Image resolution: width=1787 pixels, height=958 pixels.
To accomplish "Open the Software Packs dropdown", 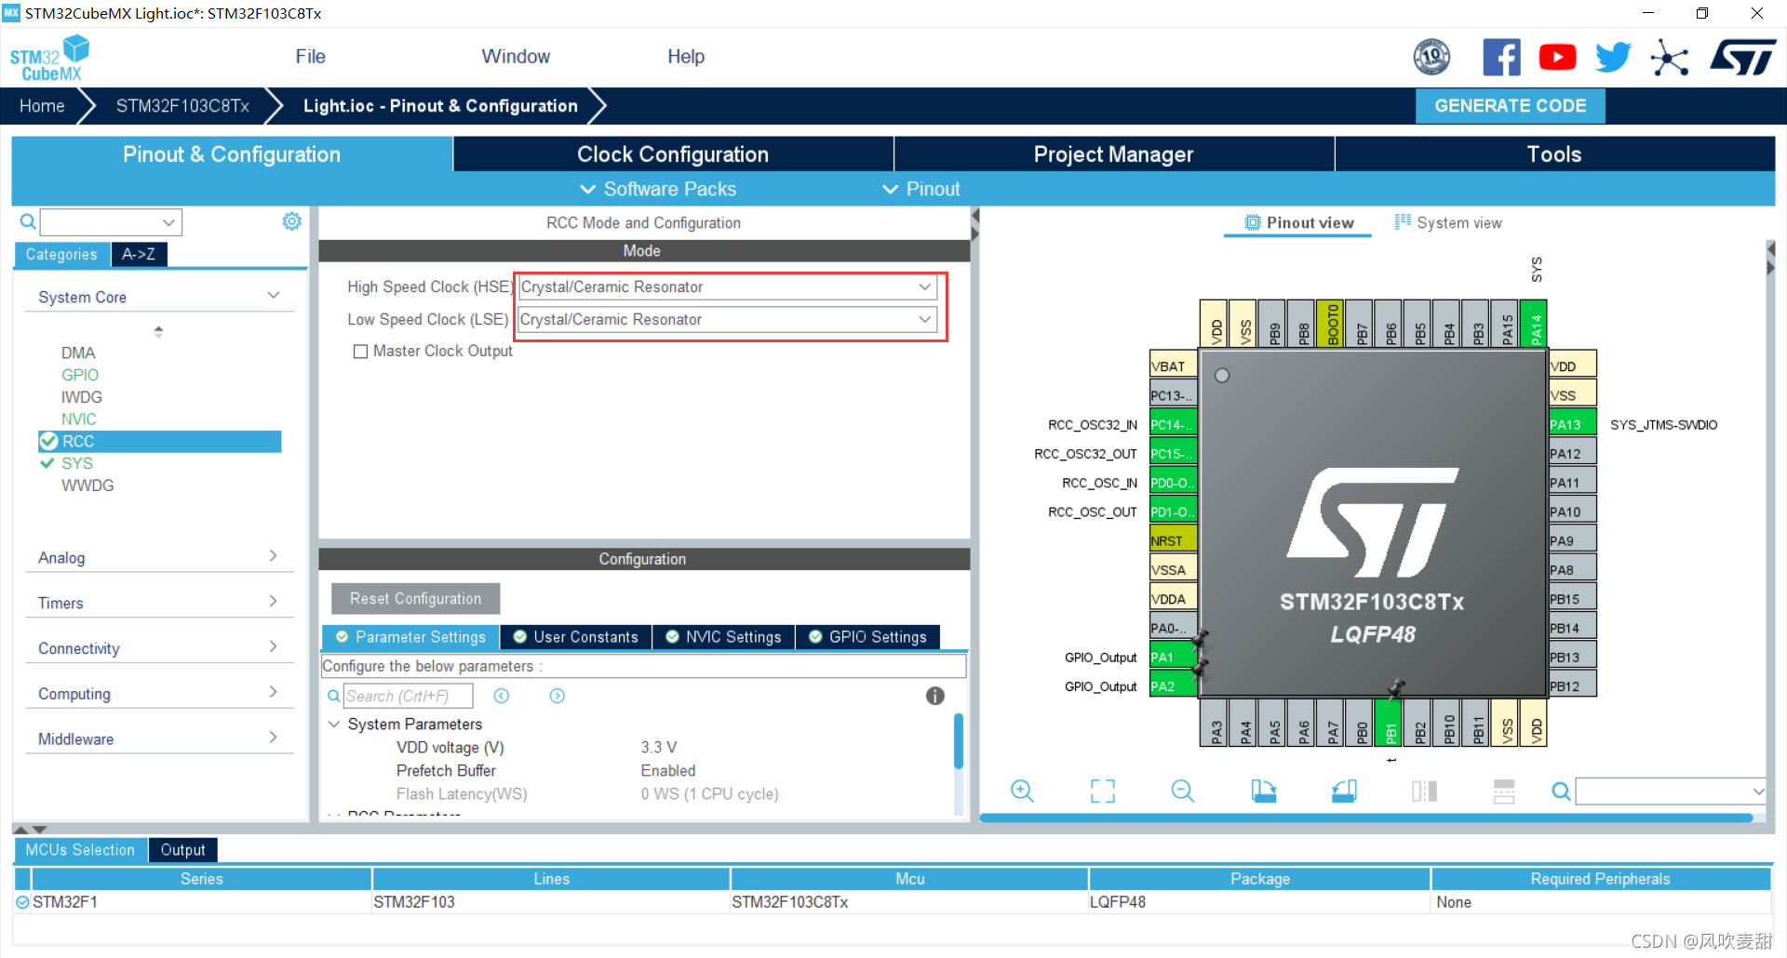I will coord(658,189).
